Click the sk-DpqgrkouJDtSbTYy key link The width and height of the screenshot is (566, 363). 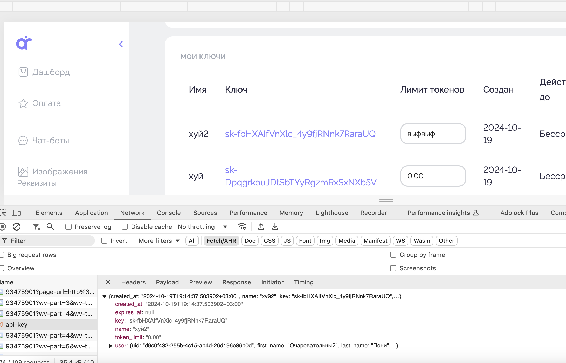(301, 176)
